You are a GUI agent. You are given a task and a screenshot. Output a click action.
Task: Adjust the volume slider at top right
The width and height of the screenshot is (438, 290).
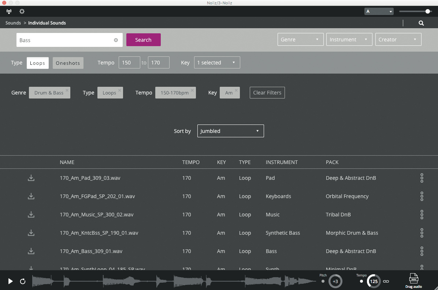[427, 11]
